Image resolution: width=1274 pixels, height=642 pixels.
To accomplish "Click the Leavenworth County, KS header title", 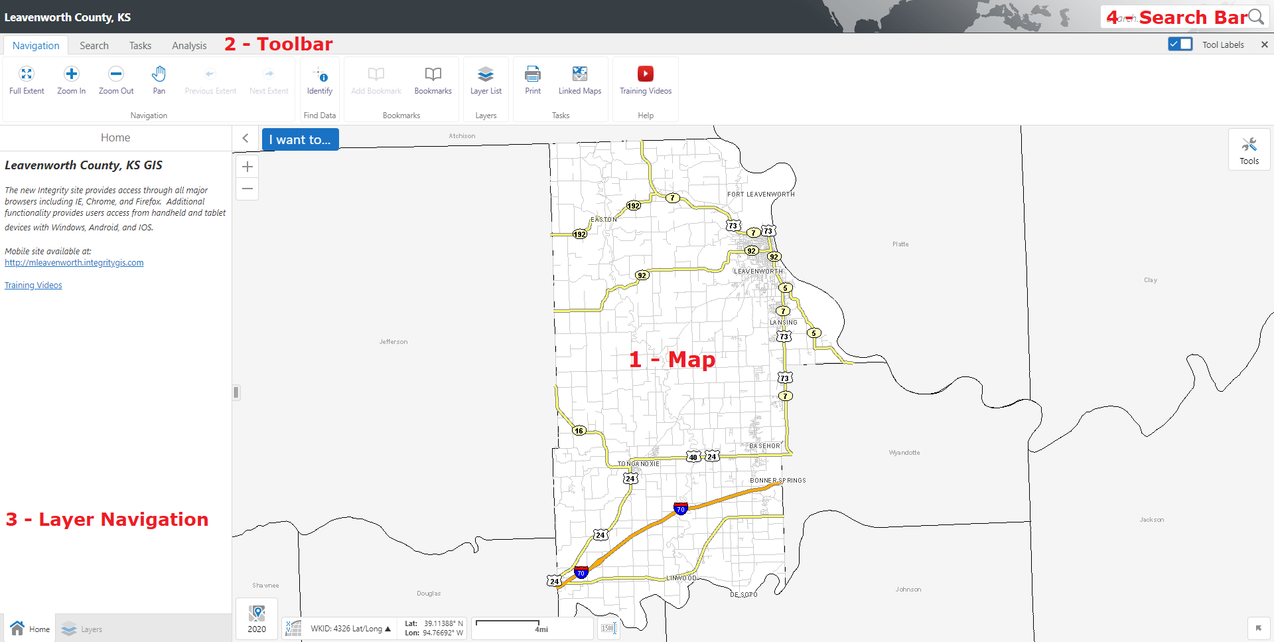I will pos(68,17).
